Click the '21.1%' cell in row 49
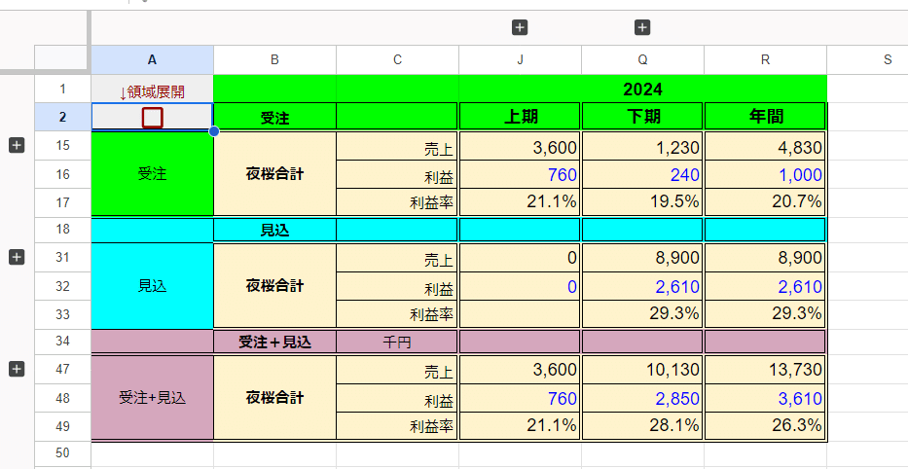This screenshot has width=908, height=469. (520, 425)
